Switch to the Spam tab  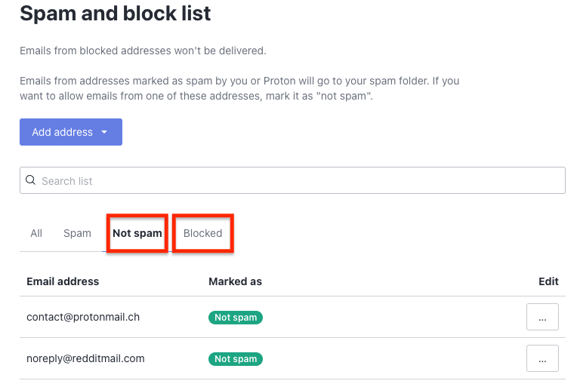point(77,233)
